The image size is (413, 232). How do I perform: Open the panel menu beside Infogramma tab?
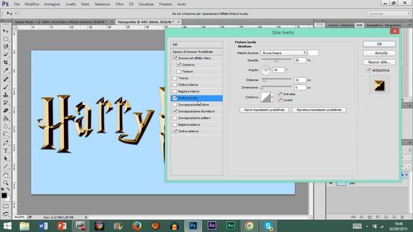point(409,25)
